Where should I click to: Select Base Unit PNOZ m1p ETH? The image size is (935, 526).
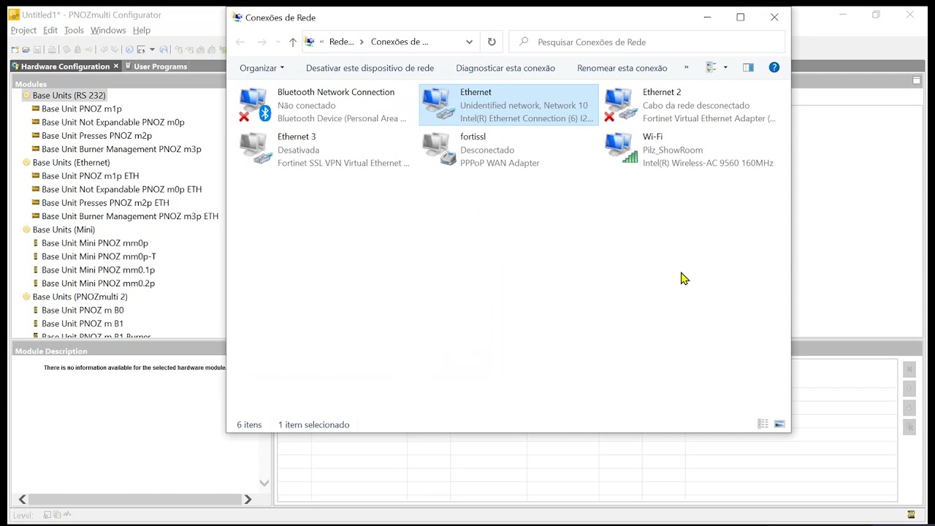point(90,176)
